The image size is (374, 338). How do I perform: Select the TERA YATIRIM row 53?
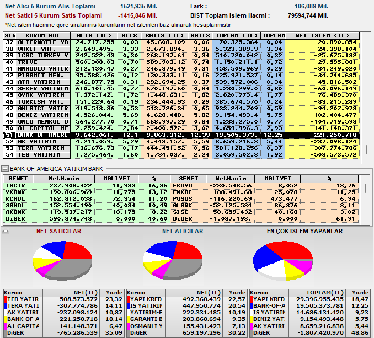tap(181, 148)
